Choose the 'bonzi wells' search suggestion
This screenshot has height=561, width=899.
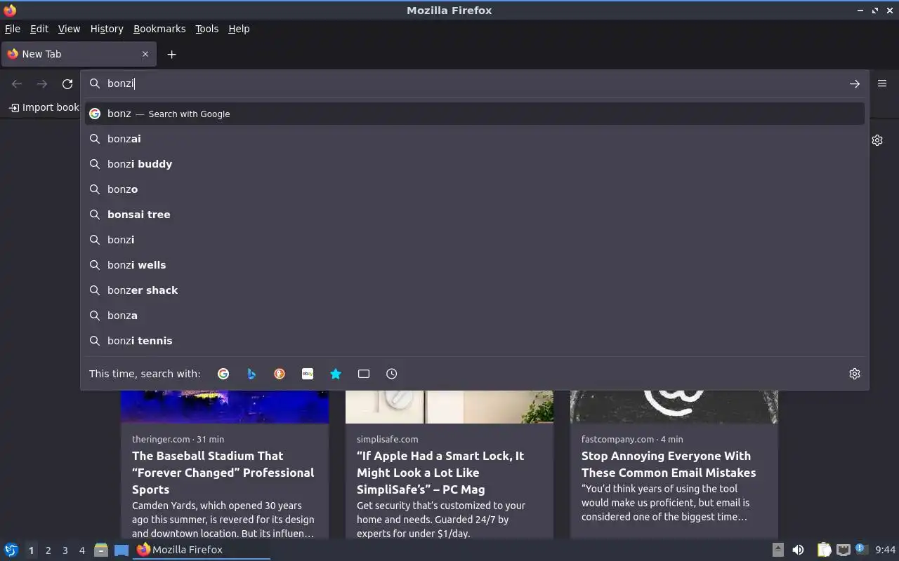(475, 265)
